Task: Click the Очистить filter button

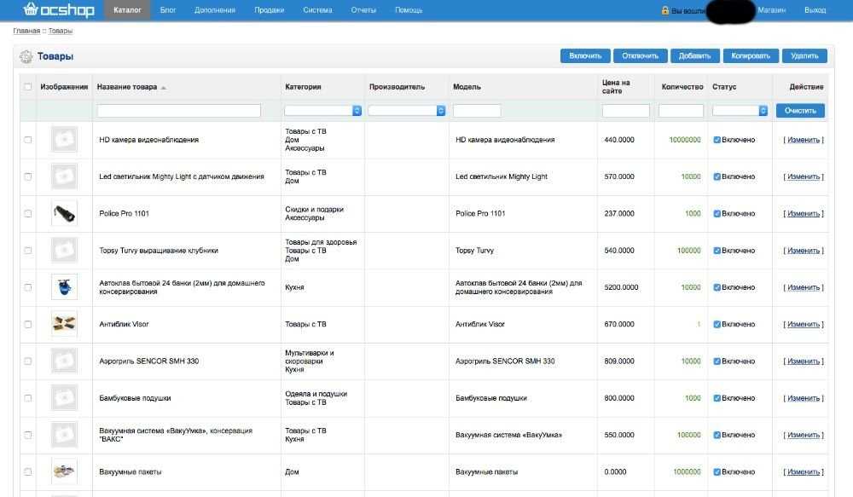Action: point(800,110)
